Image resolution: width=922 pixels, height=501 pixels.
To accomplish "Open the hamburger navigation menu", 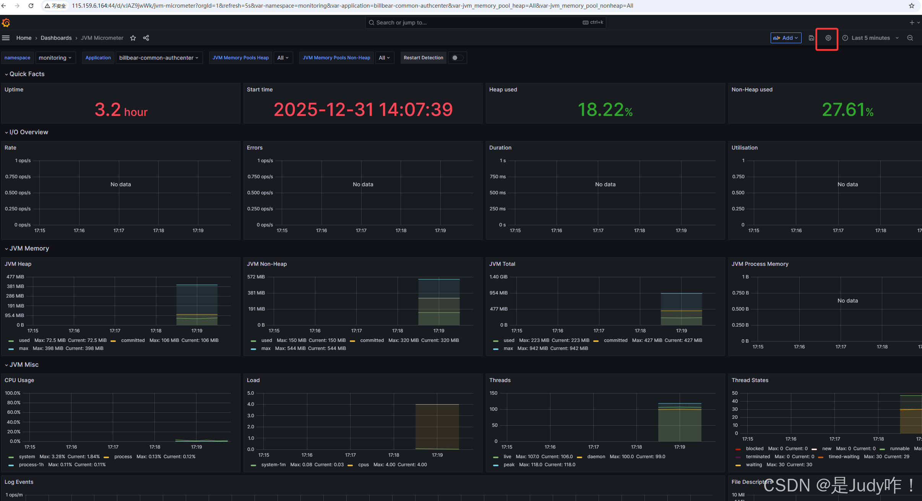I will point(6,38).
